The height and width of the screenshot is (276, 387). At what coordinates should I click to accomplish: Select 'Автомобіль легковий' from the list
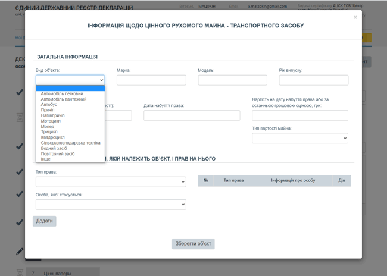click(x=62, y=93)
